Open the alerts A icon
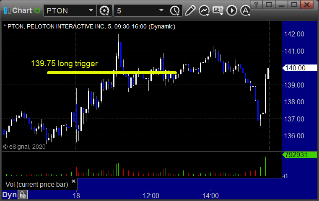Screen dimensions: 319x201 click(x=245, y=10)
